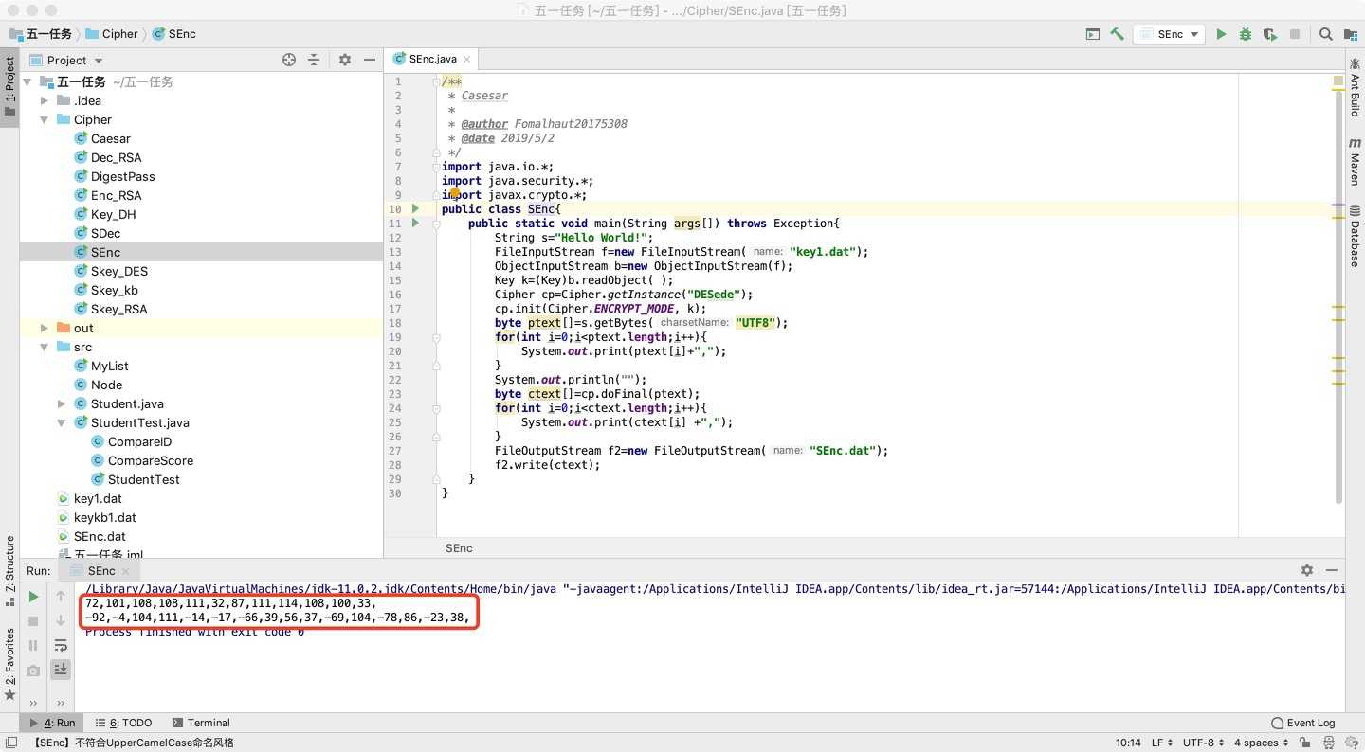Click the SEnc breadcrumb in navigation bar
Screen dimensions: 1365x752
point(173,34)
